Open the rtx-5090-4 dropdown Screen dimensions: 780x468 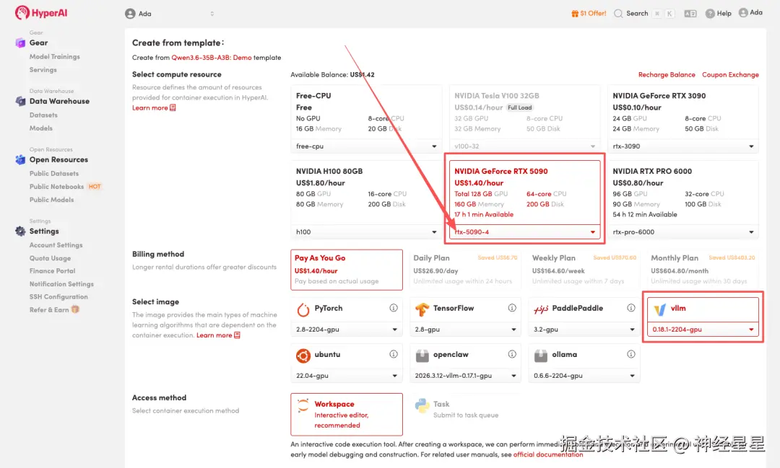coord(524,232)
